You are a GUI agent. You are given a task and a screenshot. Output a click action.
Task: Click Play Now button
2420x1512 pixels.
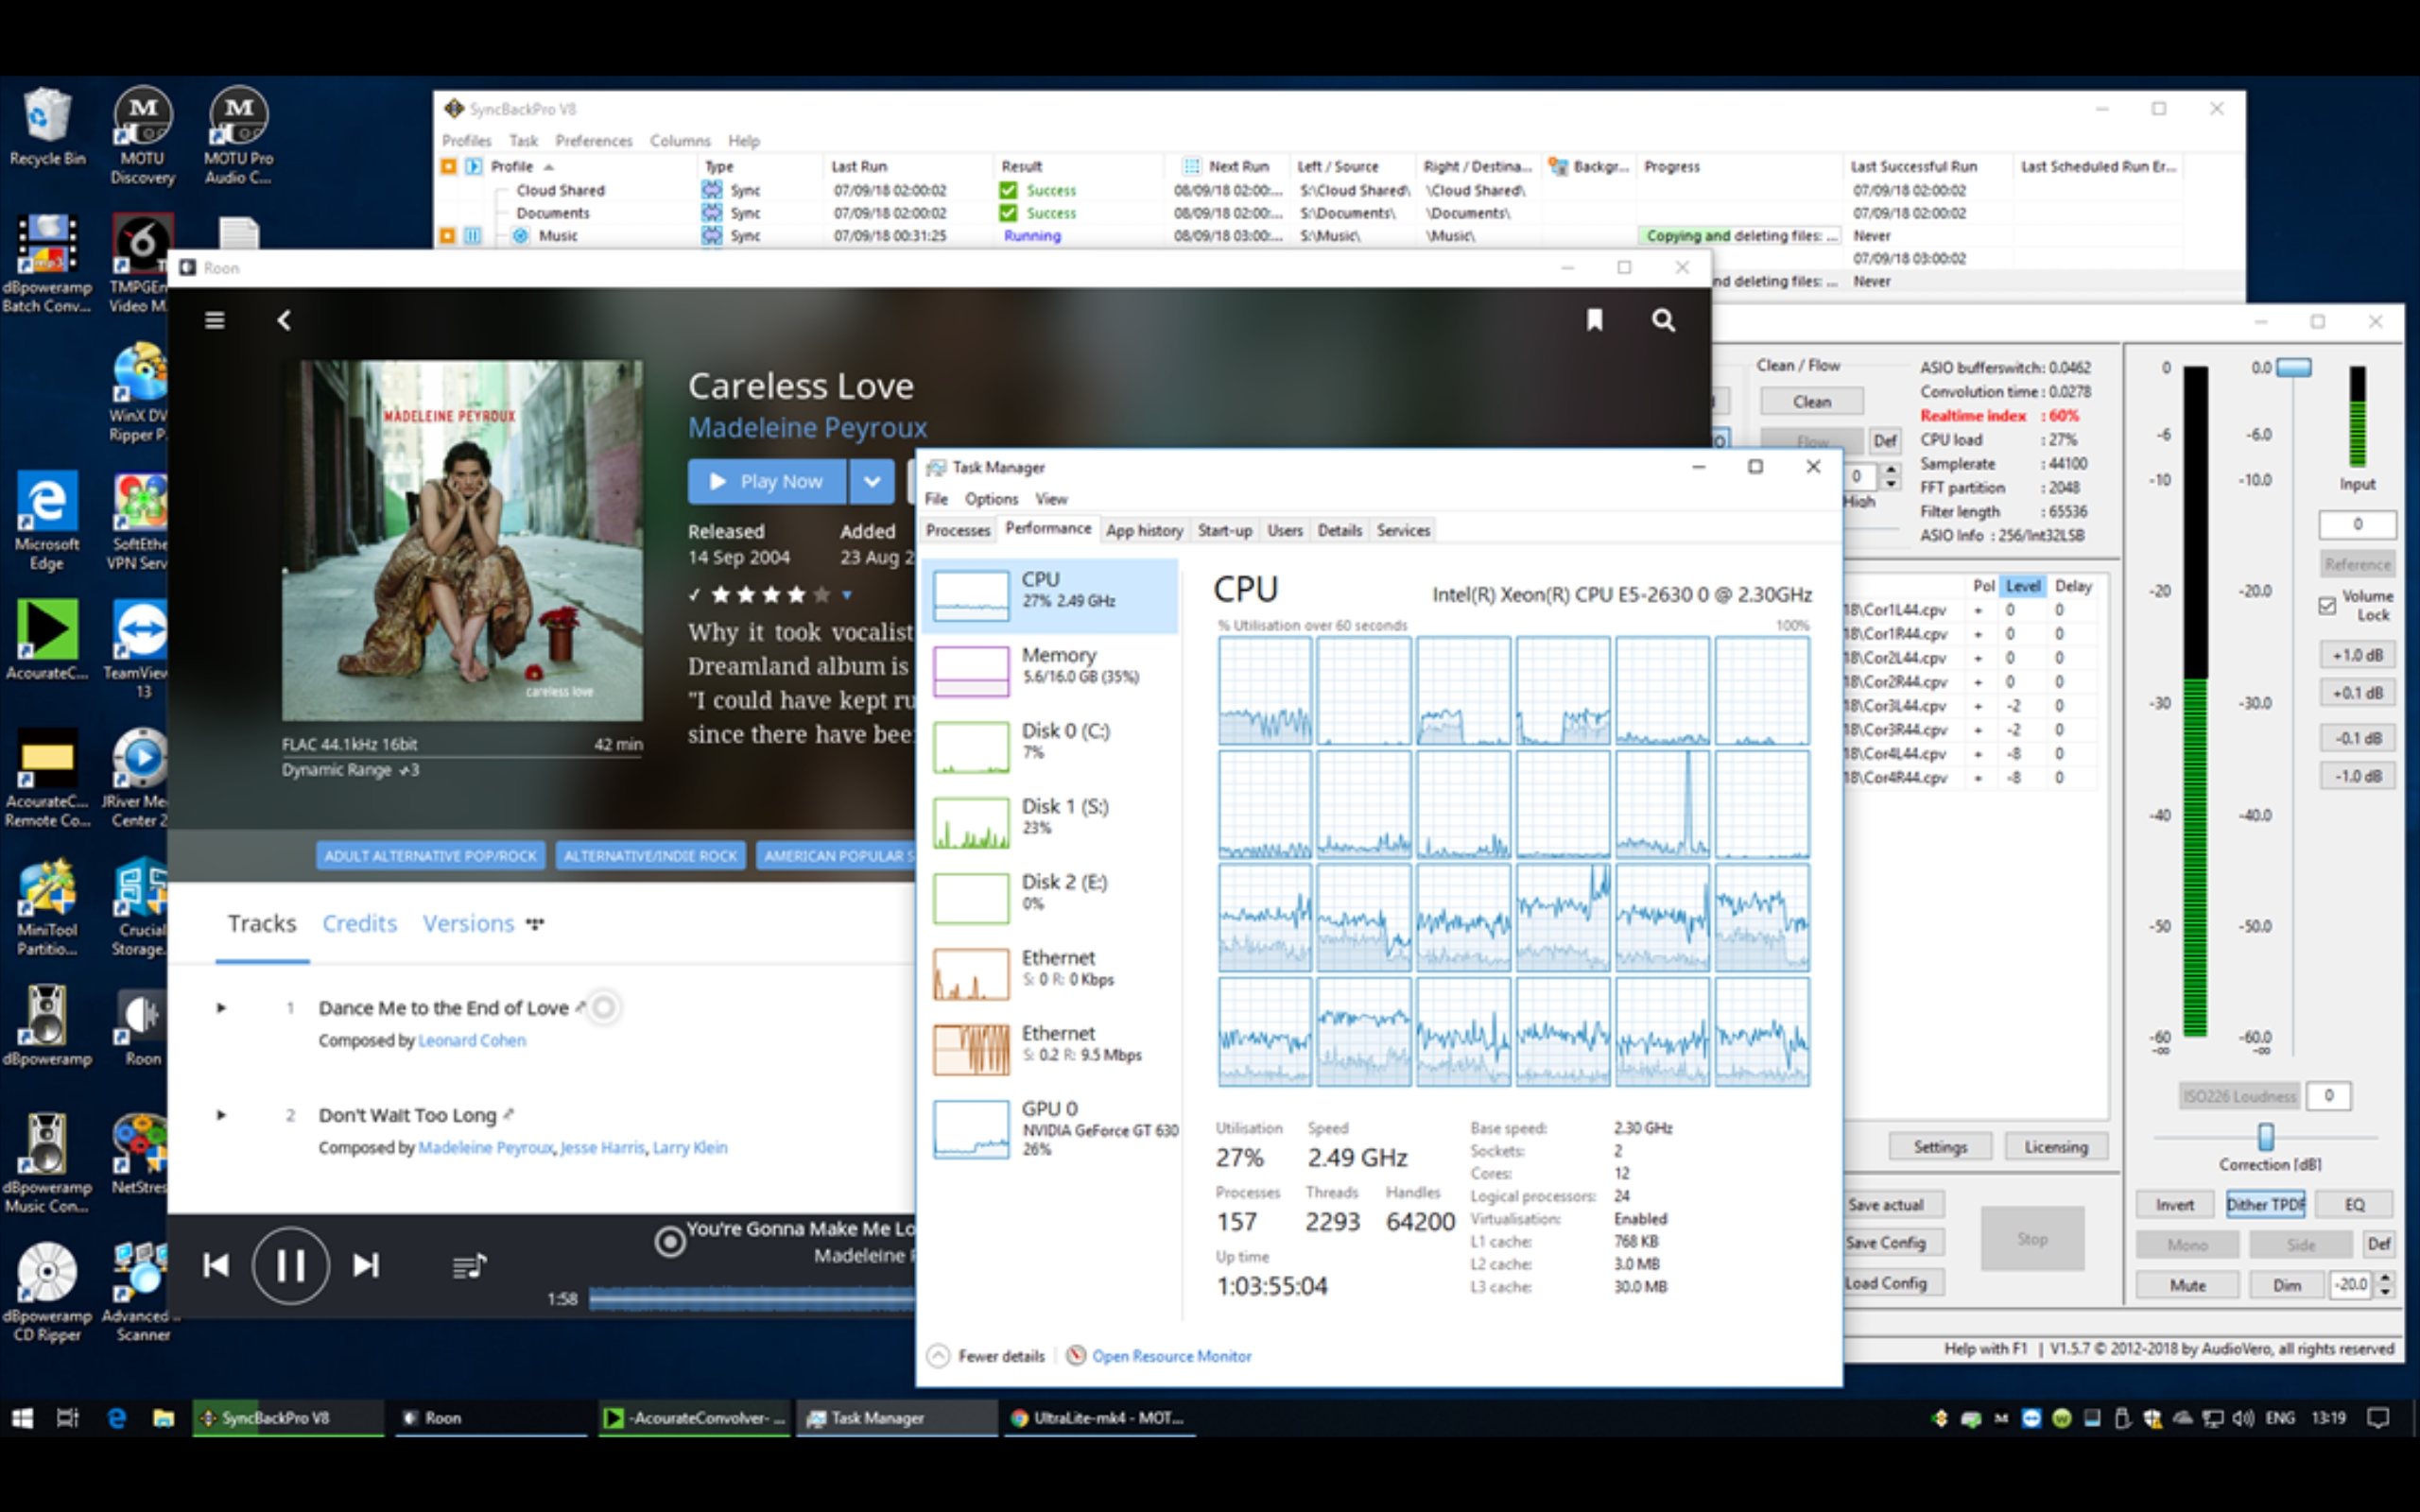[x=766, y=481]
